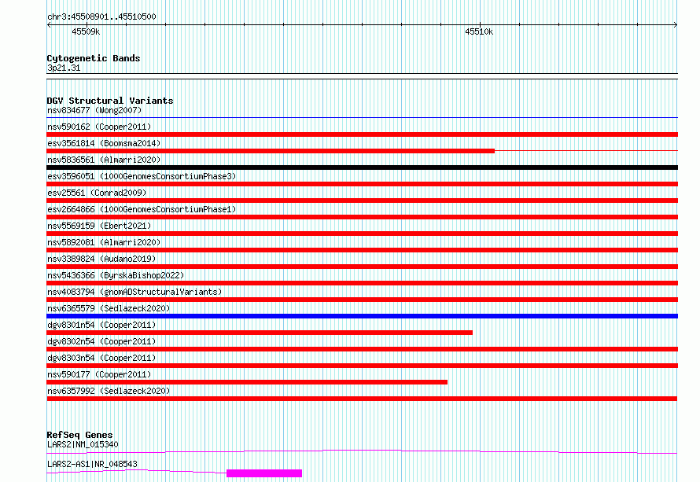Open esv3596051 (1000GenomesConsortiumPhase3) label
Screen dimensions: 700x482
pos(142,176)
